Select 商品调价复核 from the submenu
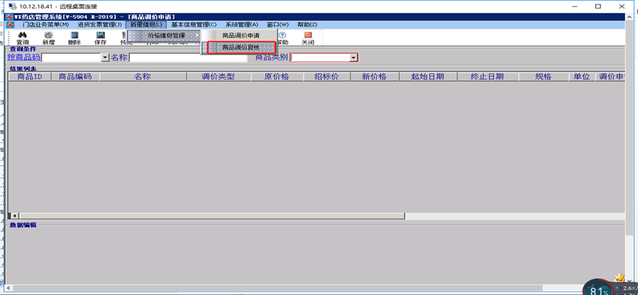This screenshot has height=295, width=638. pyautogui.click(x=240, y=47)
